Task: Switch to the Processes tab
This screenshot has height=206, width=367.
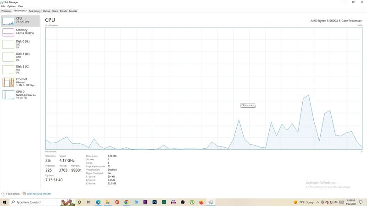Action: (x=6, y=11)
